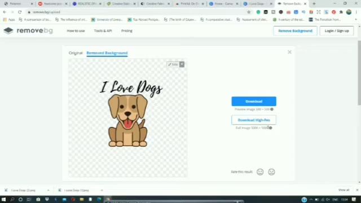The height and width of the screenshot is (203, 361).
Task: Open the dropdown arrow beside Edit
Action: click(x=182, y=64)
